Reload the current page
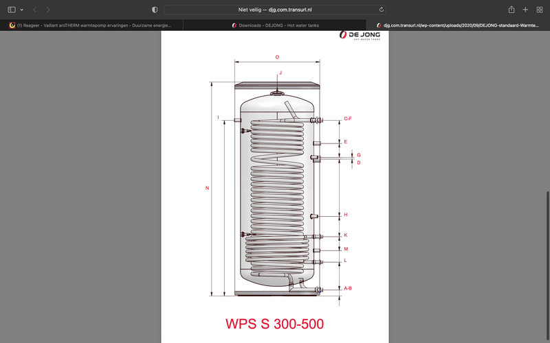 pyautogui.click(x=382, y=10)
